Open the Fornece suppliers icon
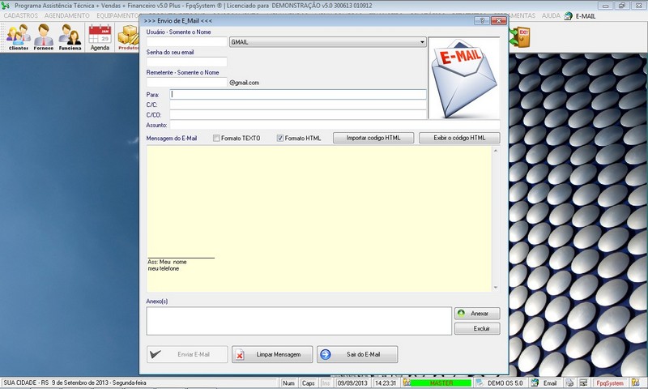Screen dimensions: 648x389 (x=44, y=36)
